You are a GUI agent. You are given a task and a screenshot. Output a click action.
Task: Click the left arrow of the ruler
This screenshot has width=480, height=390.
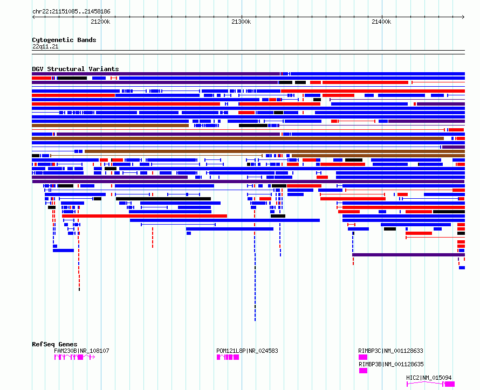(x=33, y=17)
